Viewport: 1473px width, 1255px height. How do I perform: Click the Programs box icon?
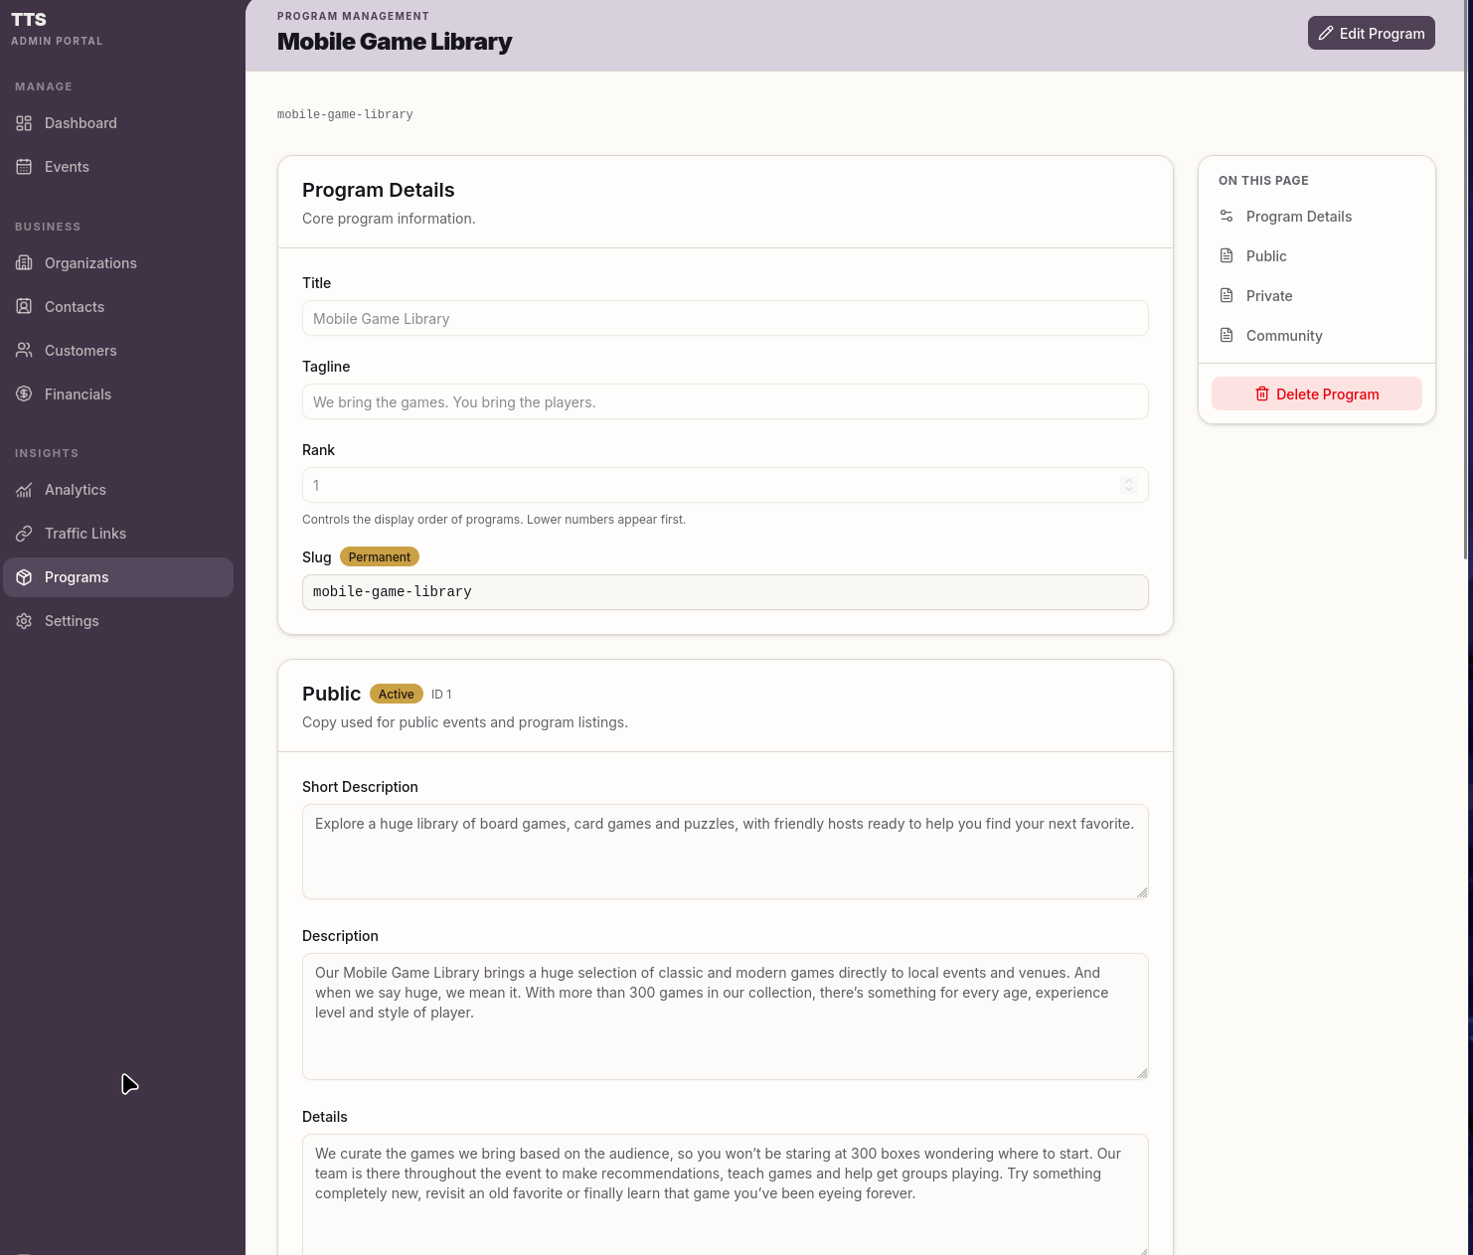pyautogui.click(x=24, y=577)
